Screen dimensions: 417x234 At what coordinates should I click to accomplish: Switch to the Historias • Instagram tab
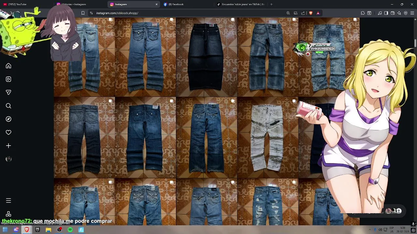(80, 4)
